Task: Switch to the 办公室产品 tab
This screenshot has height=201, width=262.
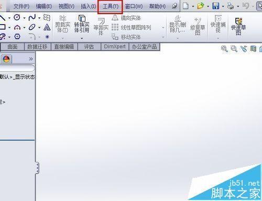Action: [144, 47]
